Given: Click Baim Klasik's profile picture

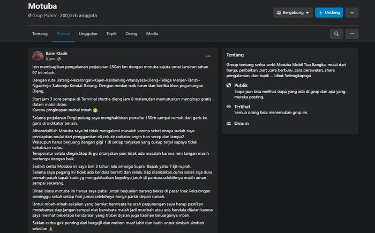Looking at the screenshot, I should point(38,56).
